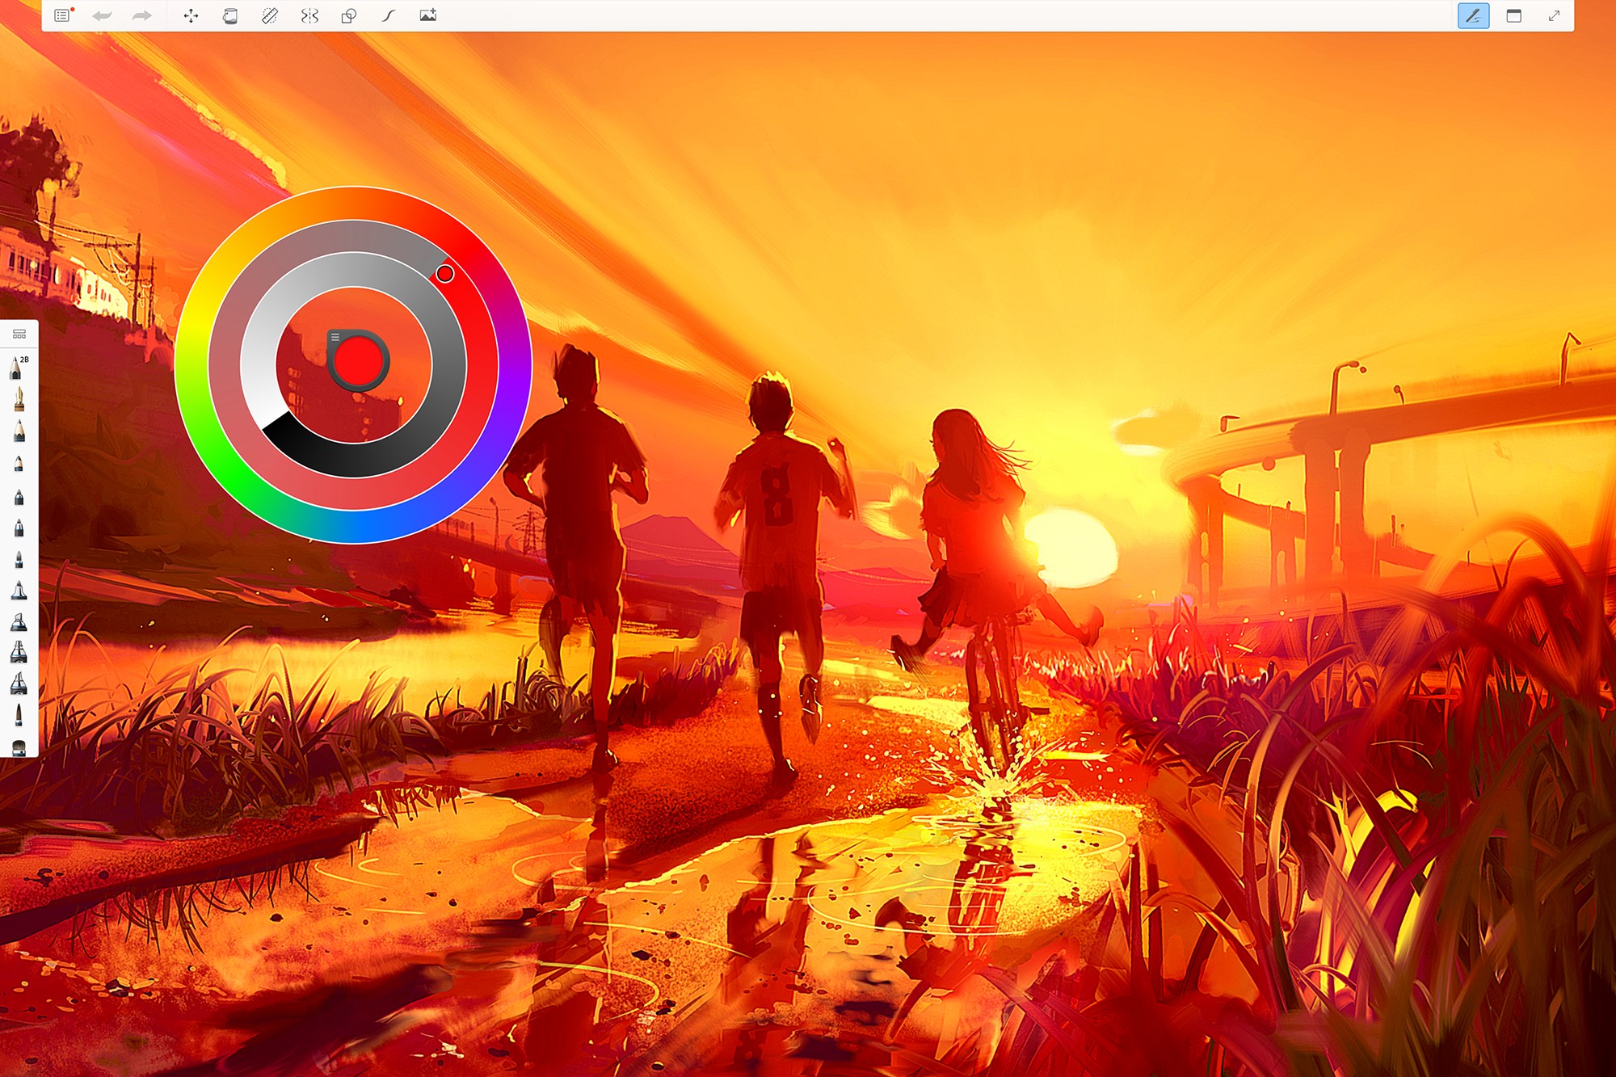
Task: Click the Undo arrow
Action: coord(102,15)
